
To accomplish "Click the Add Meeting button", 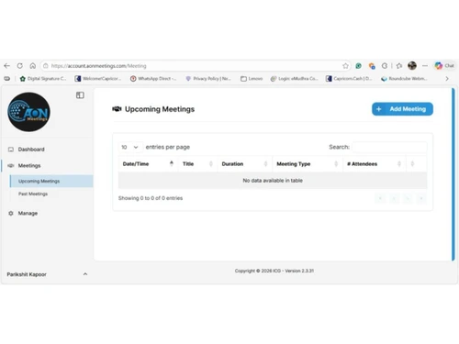I will point(402,109).
